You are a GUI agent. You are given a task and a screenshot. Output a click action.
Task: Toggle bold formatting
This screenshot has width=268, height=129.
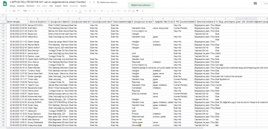(68, 11)
